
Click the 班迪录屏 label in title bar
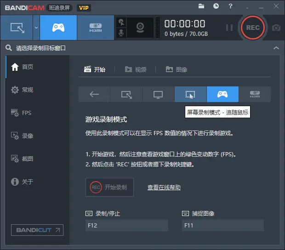click(x=59, y=8)
